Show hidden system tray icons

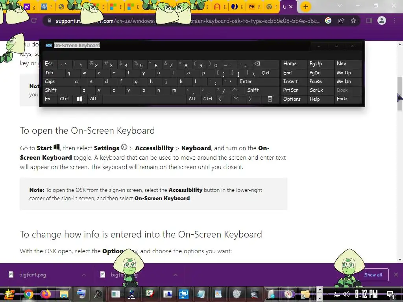pos(327,294)
